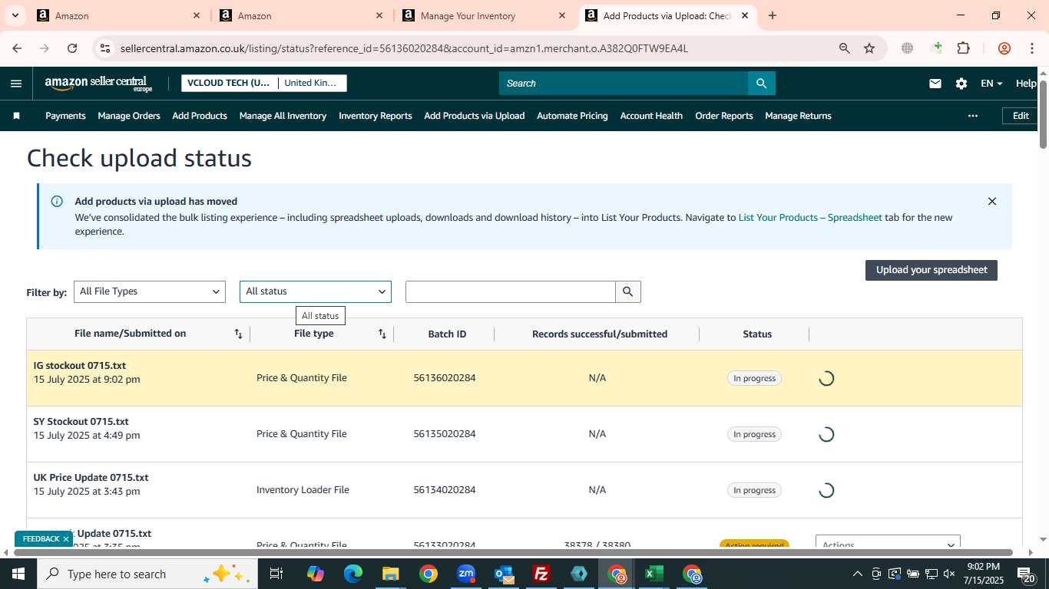The width and height of the screenshot is (1049, 589).
Task: Click the search magnifier in Seller Central header
Action: click(761, 84)
